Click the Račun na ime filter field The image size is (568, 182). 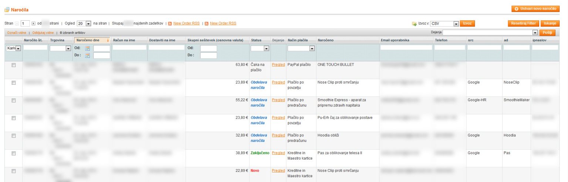click(129, 48)
